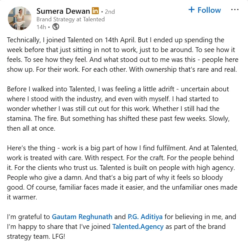The image size is (248, 243).
Task: Follow Sumera Dewan
Action: (x=204, y=10)
